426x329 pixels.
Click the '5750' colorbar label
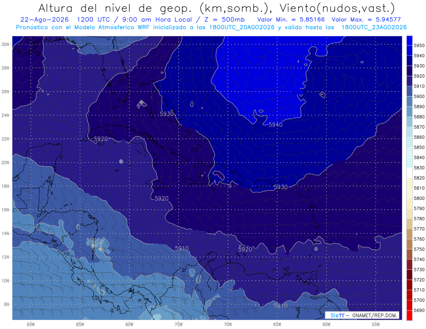point(419,249)
